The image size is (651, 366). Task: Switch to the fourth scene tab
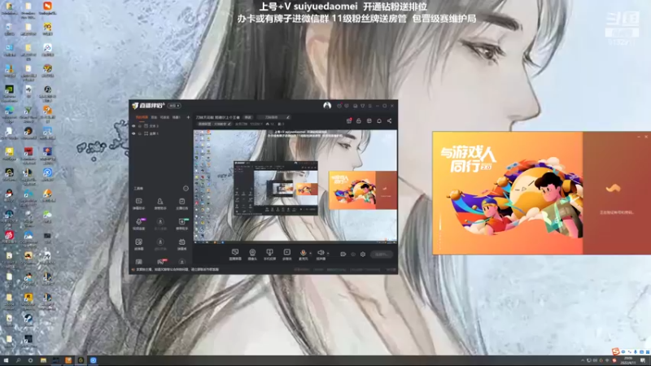click(177, 117)
